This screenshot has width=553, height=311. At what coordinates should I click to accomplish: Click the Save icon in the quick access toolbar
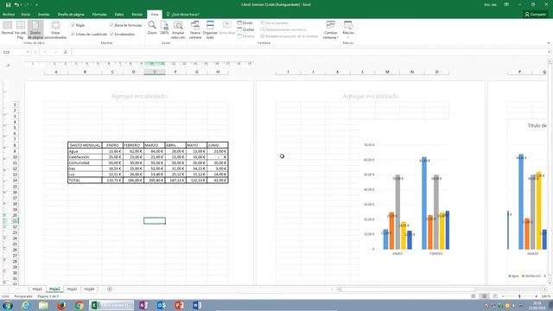(8, 4)
